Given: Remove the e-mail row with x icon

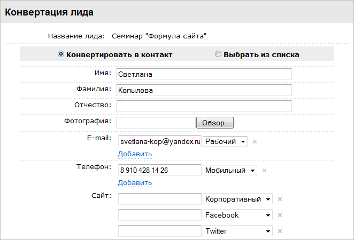Looking at the screenshot, I should [x=255, y=142].
